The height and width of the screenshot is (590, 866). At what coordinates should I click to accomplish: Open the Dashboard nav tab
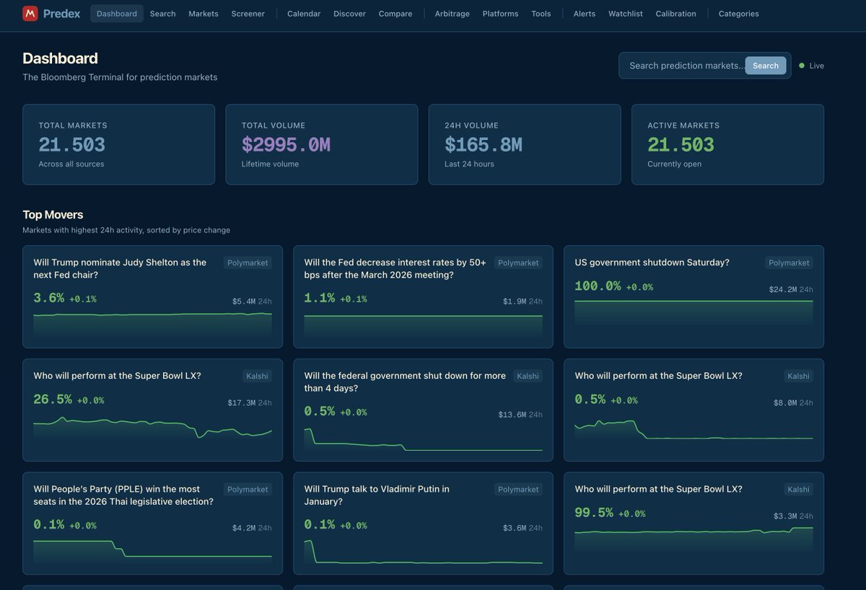click(x=117, y=14)
